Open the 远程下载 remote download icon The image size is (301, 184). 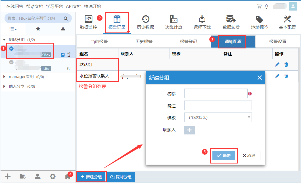pos(202,19)
